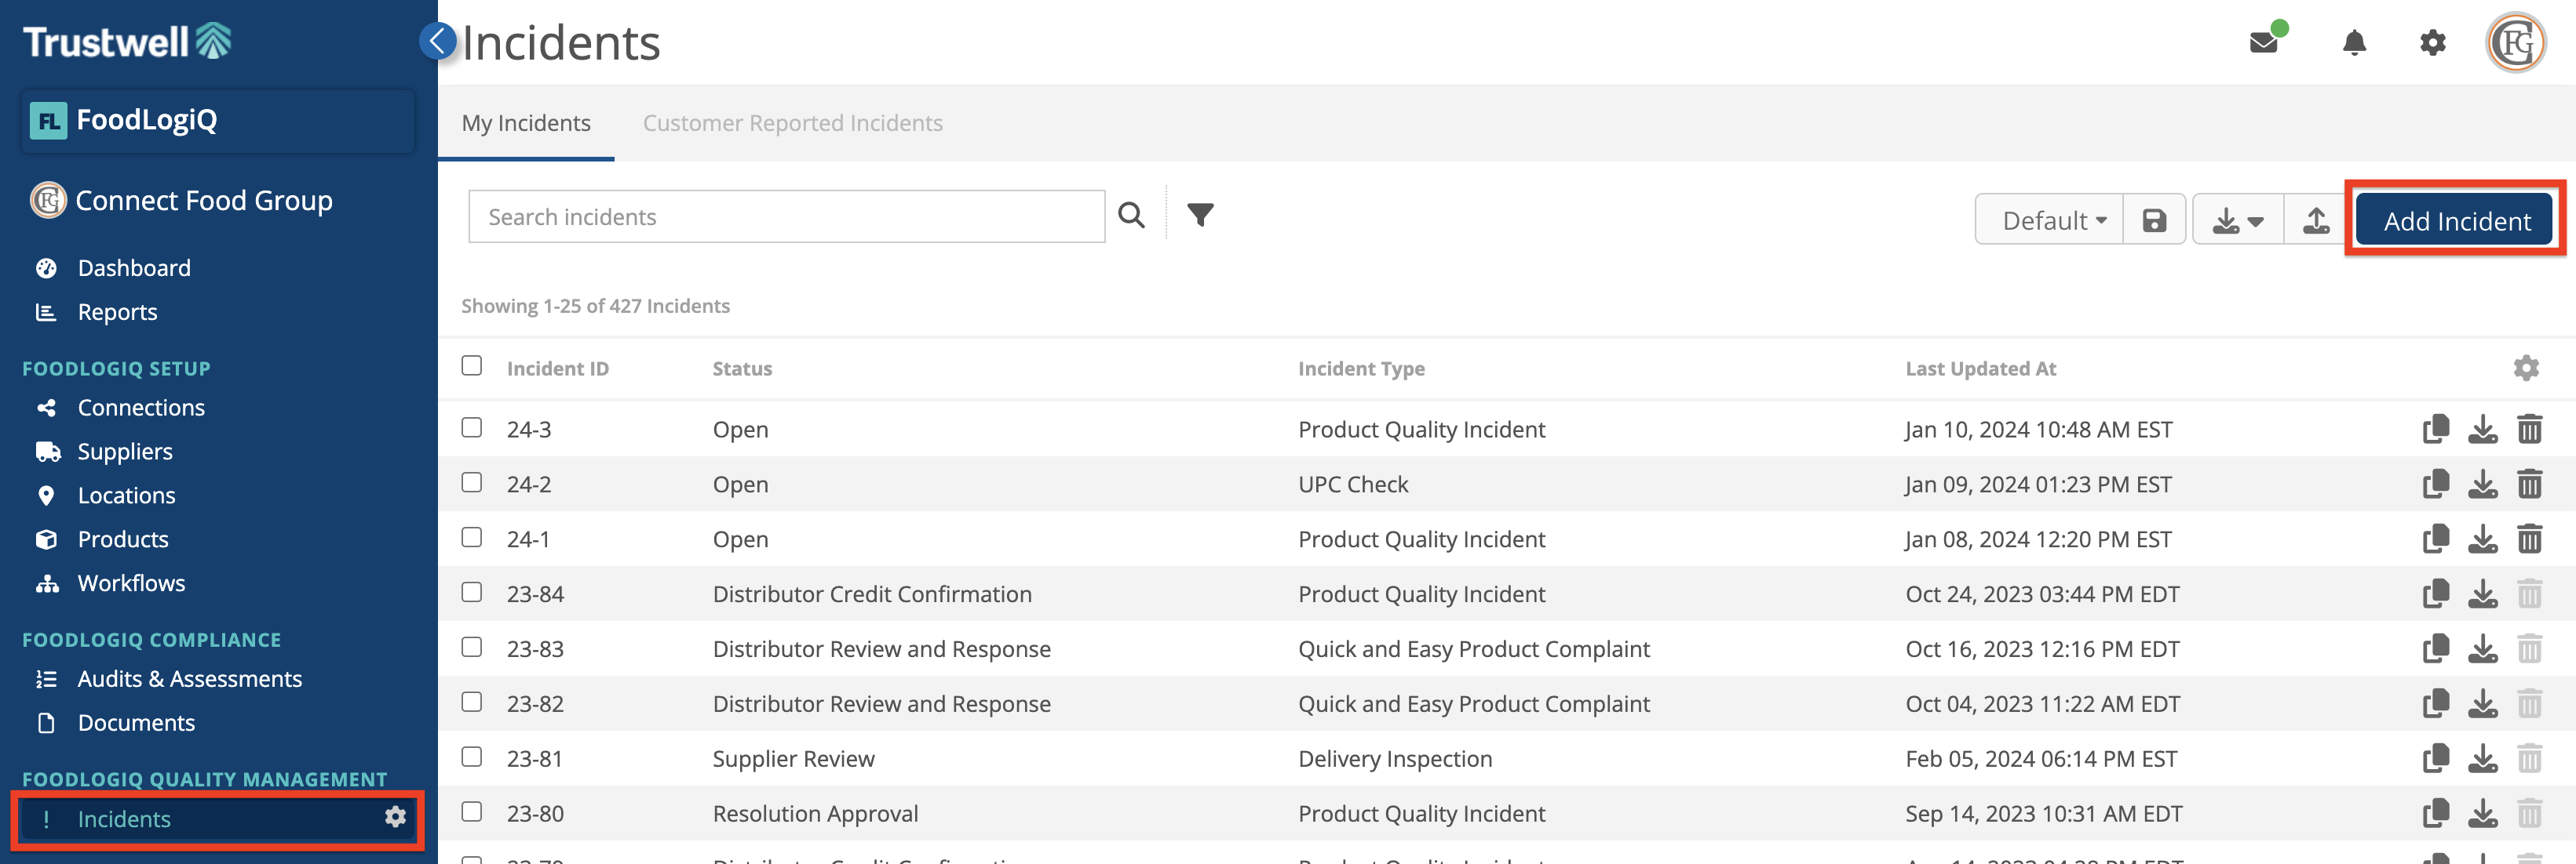Viewport: 2576px width, 864px height.
Task: Download incident 24-3
Action: point(2482,429)
